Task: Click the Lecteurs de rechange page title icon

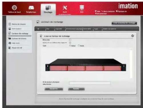Action: coord(38,22)
